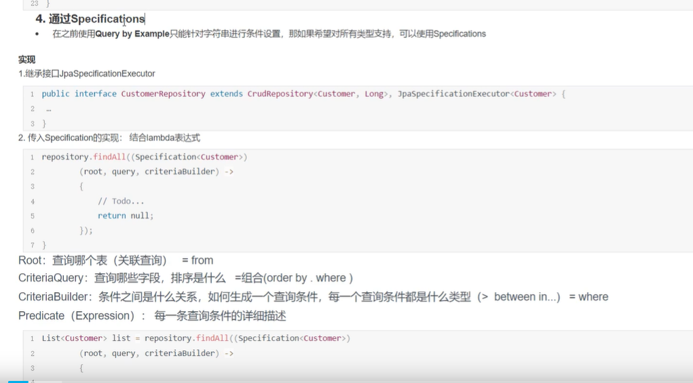Screen dimensions: 693x383
Task: Click '= from' after the Root description
Action: (198, 260)
